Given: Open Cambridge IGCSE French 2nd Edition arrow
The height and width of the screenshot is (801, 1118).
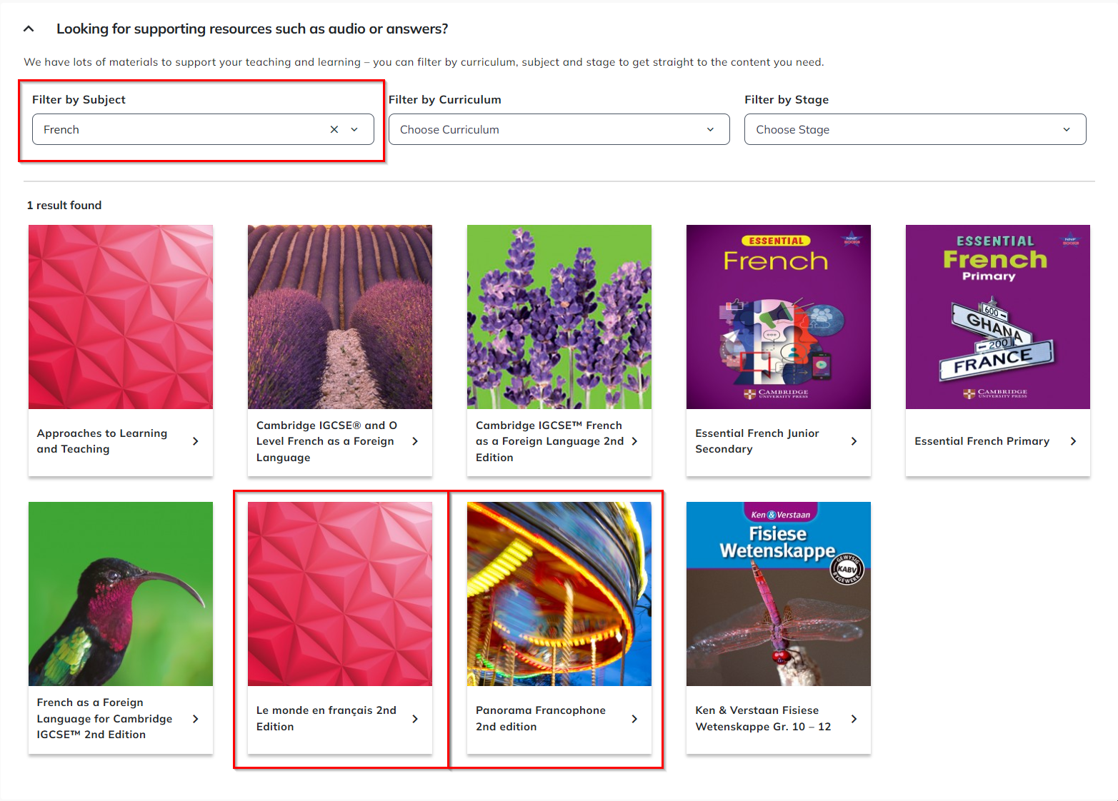Looking at the screenshot, I should click(634, 442).
